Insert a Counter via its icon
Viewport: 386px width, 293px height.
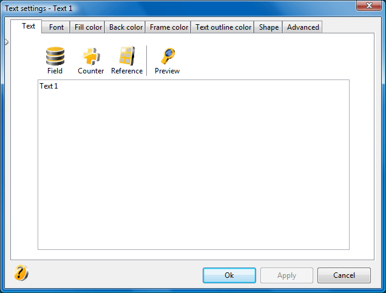click(91, 56)
